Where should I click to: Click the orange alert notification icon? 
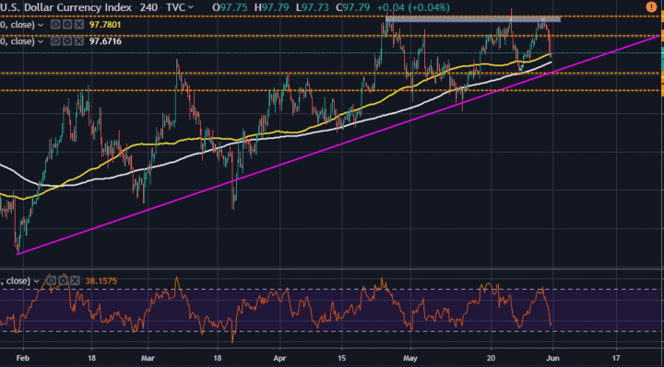click(651, 6)
